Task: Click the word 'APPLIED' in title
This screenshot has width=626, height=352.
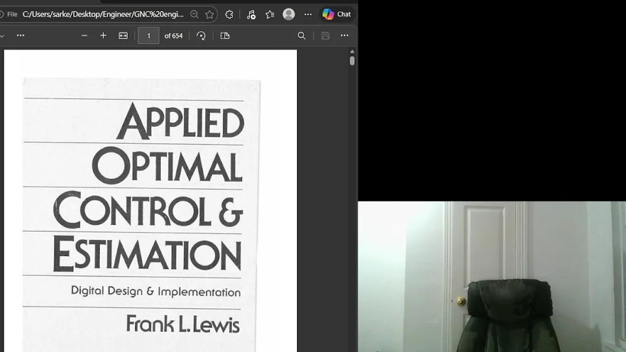Action: 180,122
